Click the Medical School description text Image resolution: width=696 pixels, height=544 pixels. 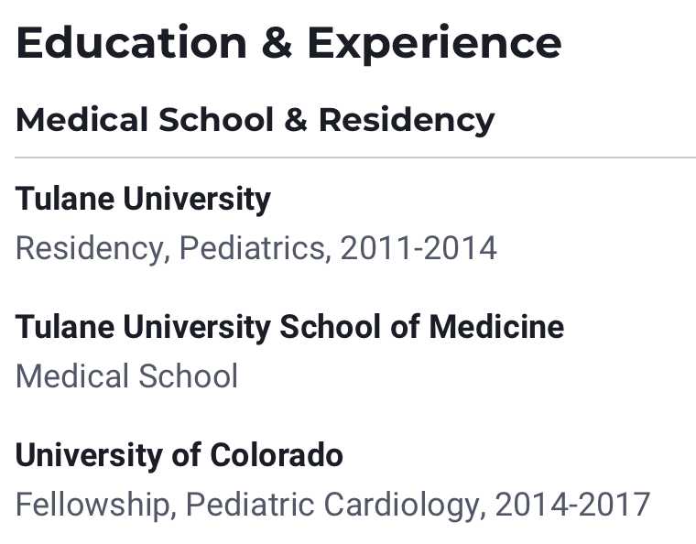coord(127,376)
